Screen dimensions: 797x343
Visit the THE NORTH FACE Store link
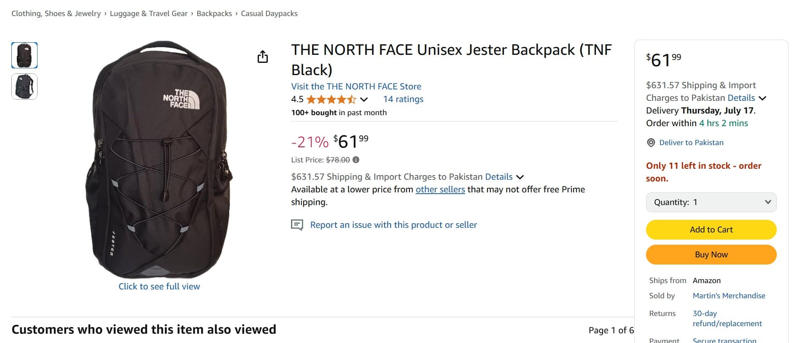click(356, 86)
